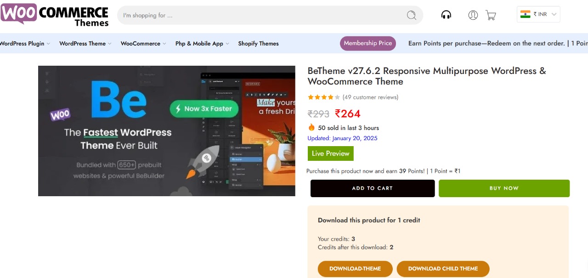Screen dimensions: 588x278
Task: Click inside the search input field
Action: click(x=230, y=15)
